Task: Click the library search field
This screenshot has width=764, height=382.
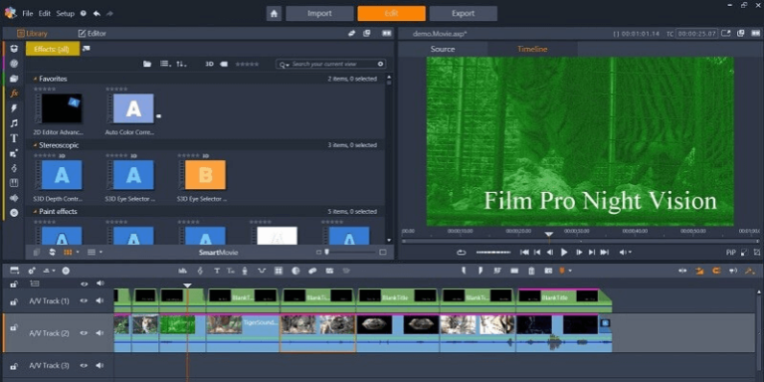Action: (x=331, y=65)
